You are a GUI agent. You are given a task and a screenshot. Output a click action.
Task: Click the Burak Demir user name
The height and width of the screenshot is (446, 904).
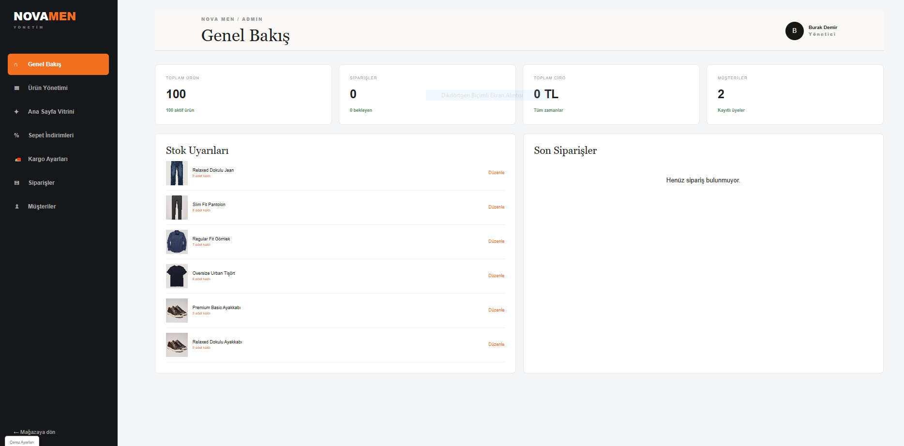tap(823, 28)
